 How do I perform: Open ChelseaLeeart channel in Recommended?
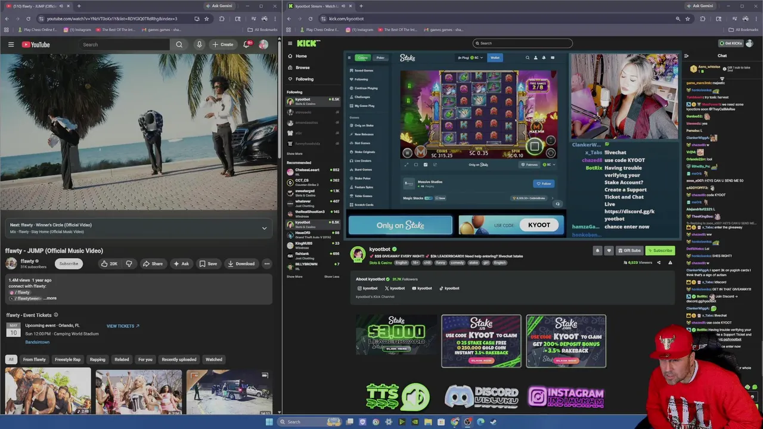[x=314, y=171]
